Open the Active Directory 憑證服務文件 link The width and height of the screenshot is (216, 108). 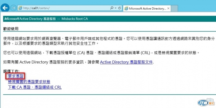click(x=126, y=62)
